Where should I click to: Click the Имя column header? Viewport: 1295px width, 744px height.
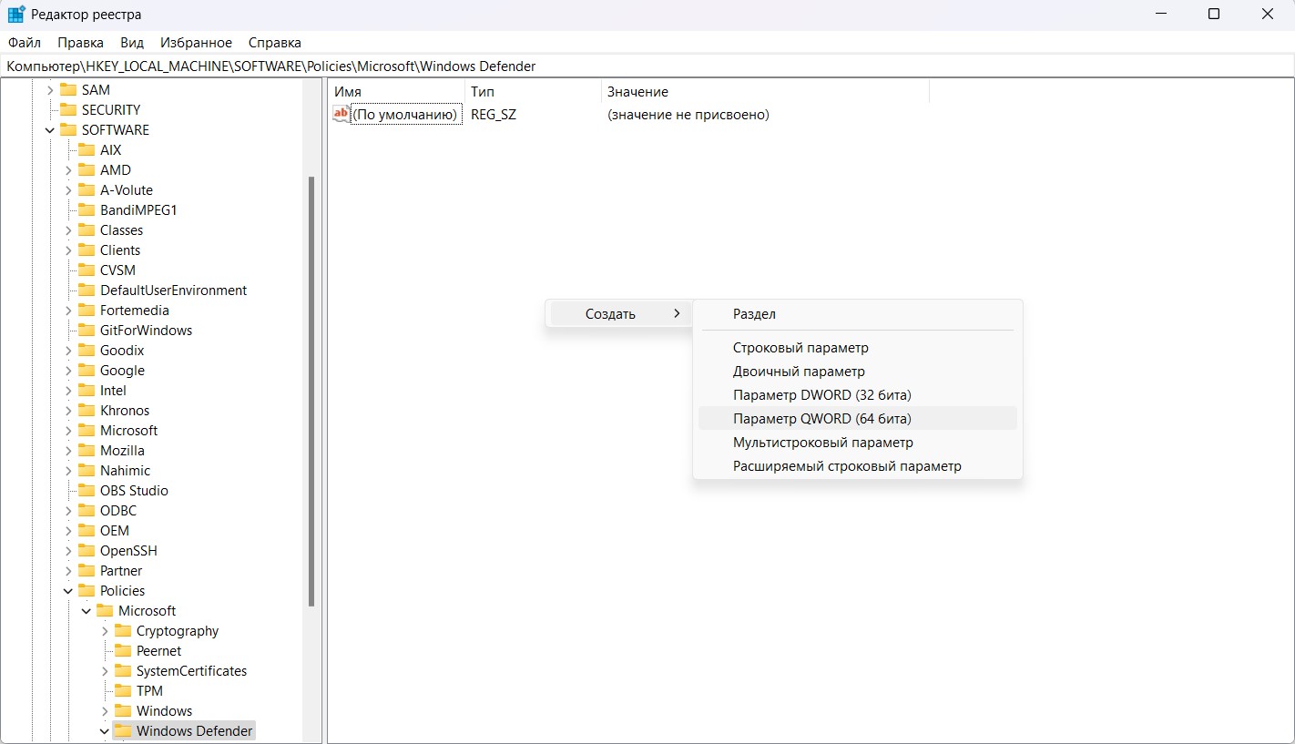pyautogui.click(x=396, y=91)
